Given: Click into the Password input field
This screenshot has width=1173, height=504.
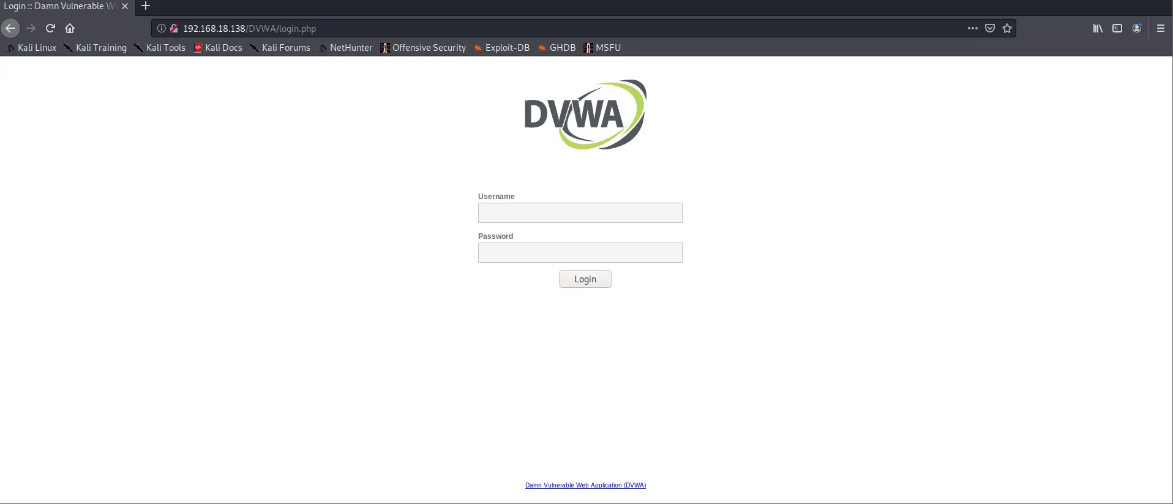Looking at the screenshot, I should click(580, 253).
